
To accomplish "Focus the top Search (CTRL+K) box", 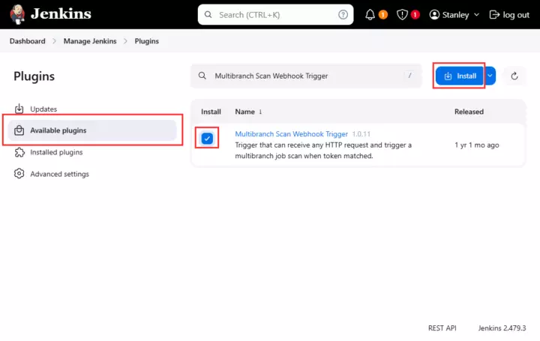I will [275, 15].
